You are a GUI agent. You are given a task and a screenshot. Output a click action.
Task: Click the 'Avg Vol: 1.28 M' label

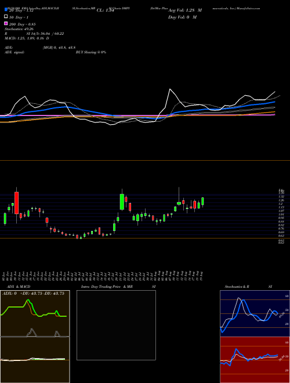tap(185, 10)
